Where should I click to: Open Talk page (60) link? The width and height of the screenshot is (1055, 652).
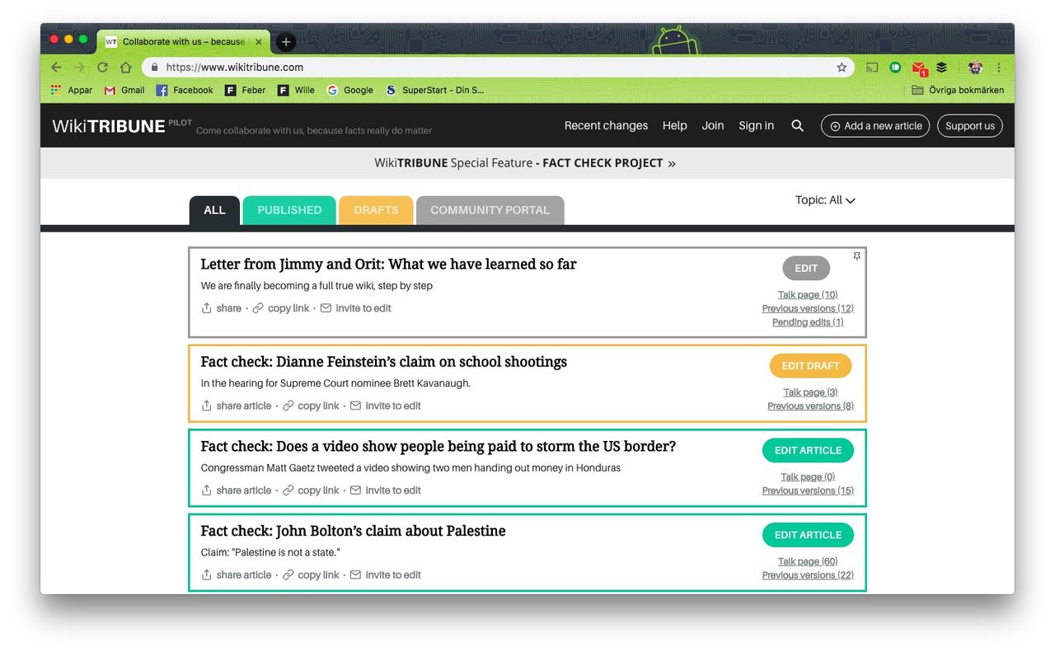(x=808, y=561)
